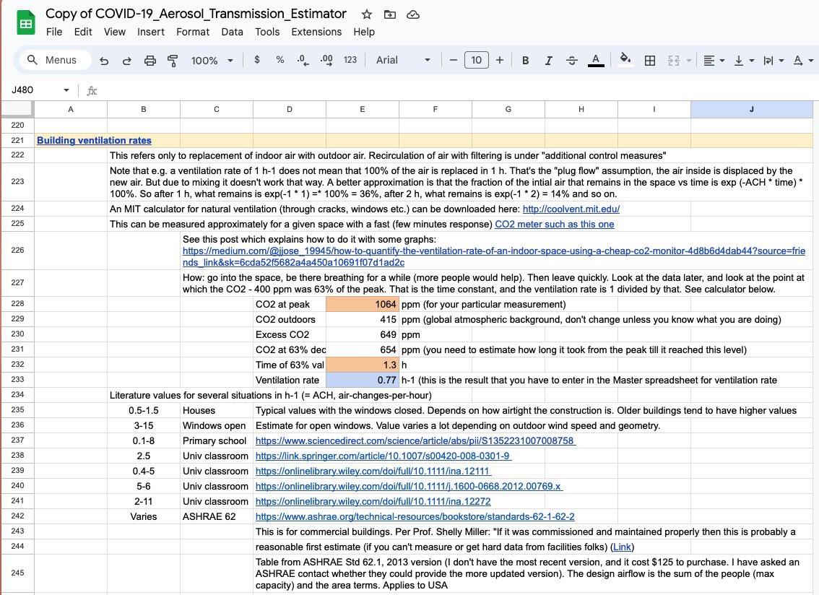The image size is (819, 595).
Task: Open the Insert menu
Action: (x=150, y=32)
